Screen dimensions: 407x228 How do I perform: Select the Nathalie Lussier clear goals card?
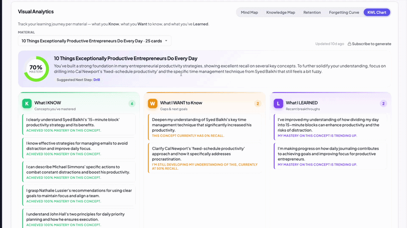click(x=79, y=196)
